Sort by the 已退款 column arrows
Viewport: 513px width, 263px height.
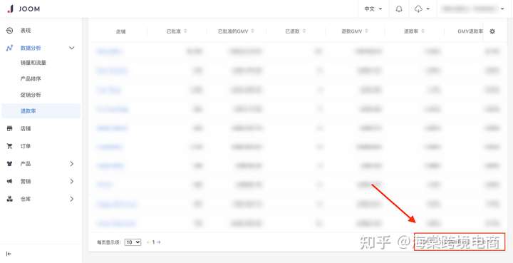[304, 31]
